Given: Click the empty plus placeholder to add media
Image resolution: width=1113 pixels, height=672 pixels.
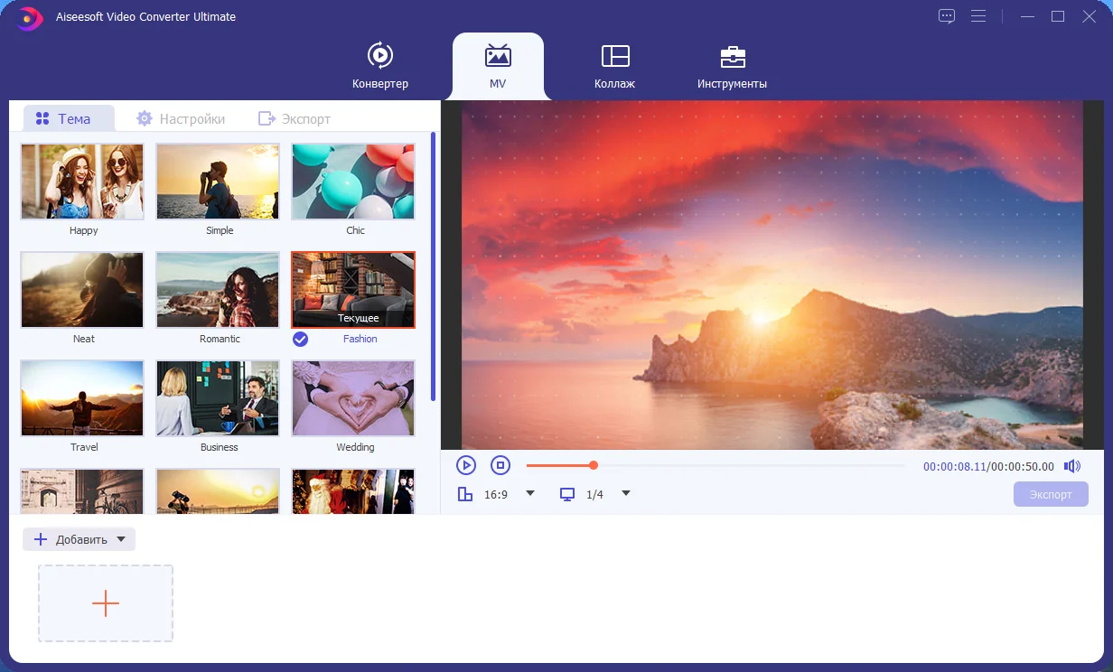Looking at the screenshot, I should point(106,603).
